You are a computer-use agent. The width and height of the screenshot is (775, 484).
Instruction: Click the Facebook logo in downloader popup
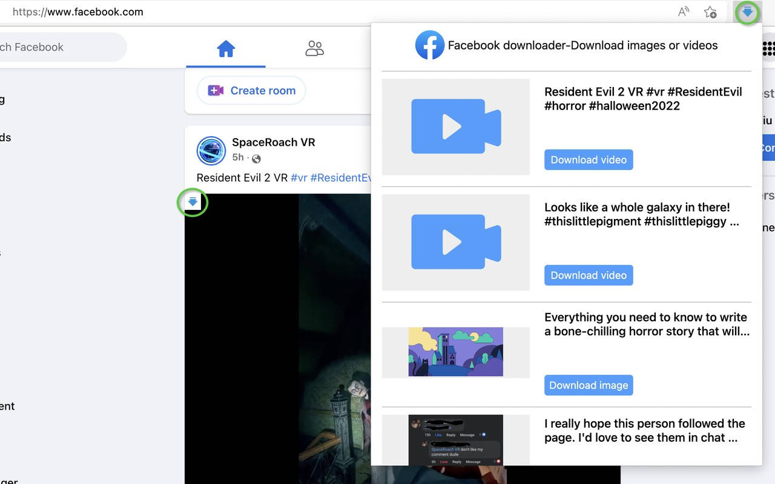click(430, 45)
